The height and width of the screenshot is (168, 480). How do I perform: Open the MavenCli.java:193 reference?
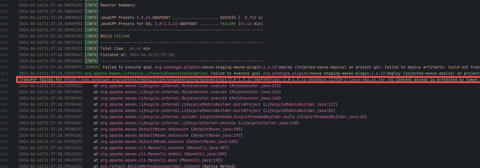[201, 160]
